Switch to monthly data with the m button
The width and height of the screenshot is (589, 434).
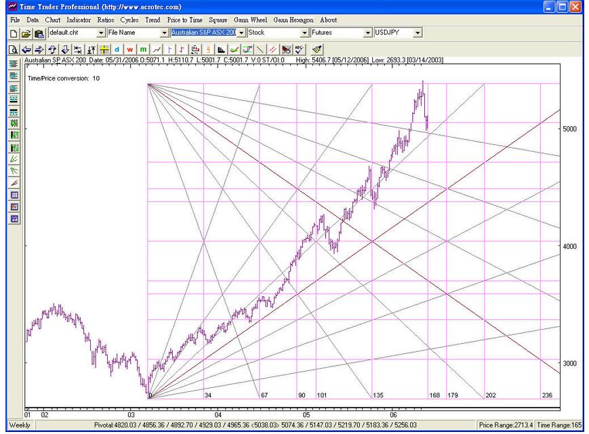tap(143, 50)
